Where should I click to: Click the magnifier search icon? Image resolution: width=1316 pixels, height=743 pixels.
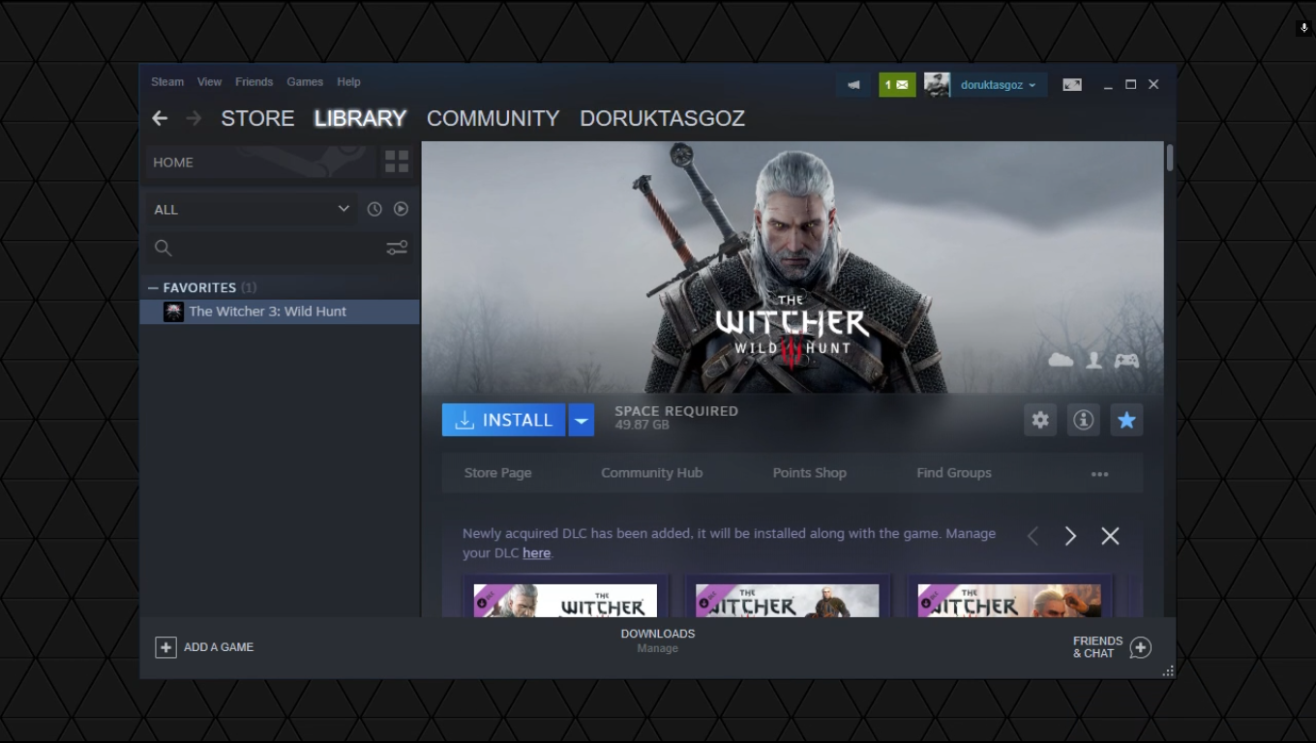[x=164, y=249]
